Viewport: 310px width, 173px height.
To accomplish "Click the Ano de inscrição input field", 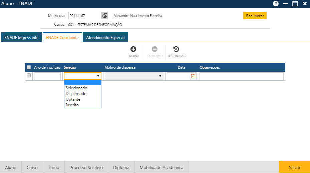I will pyautogui.click(x=47, y=76).
